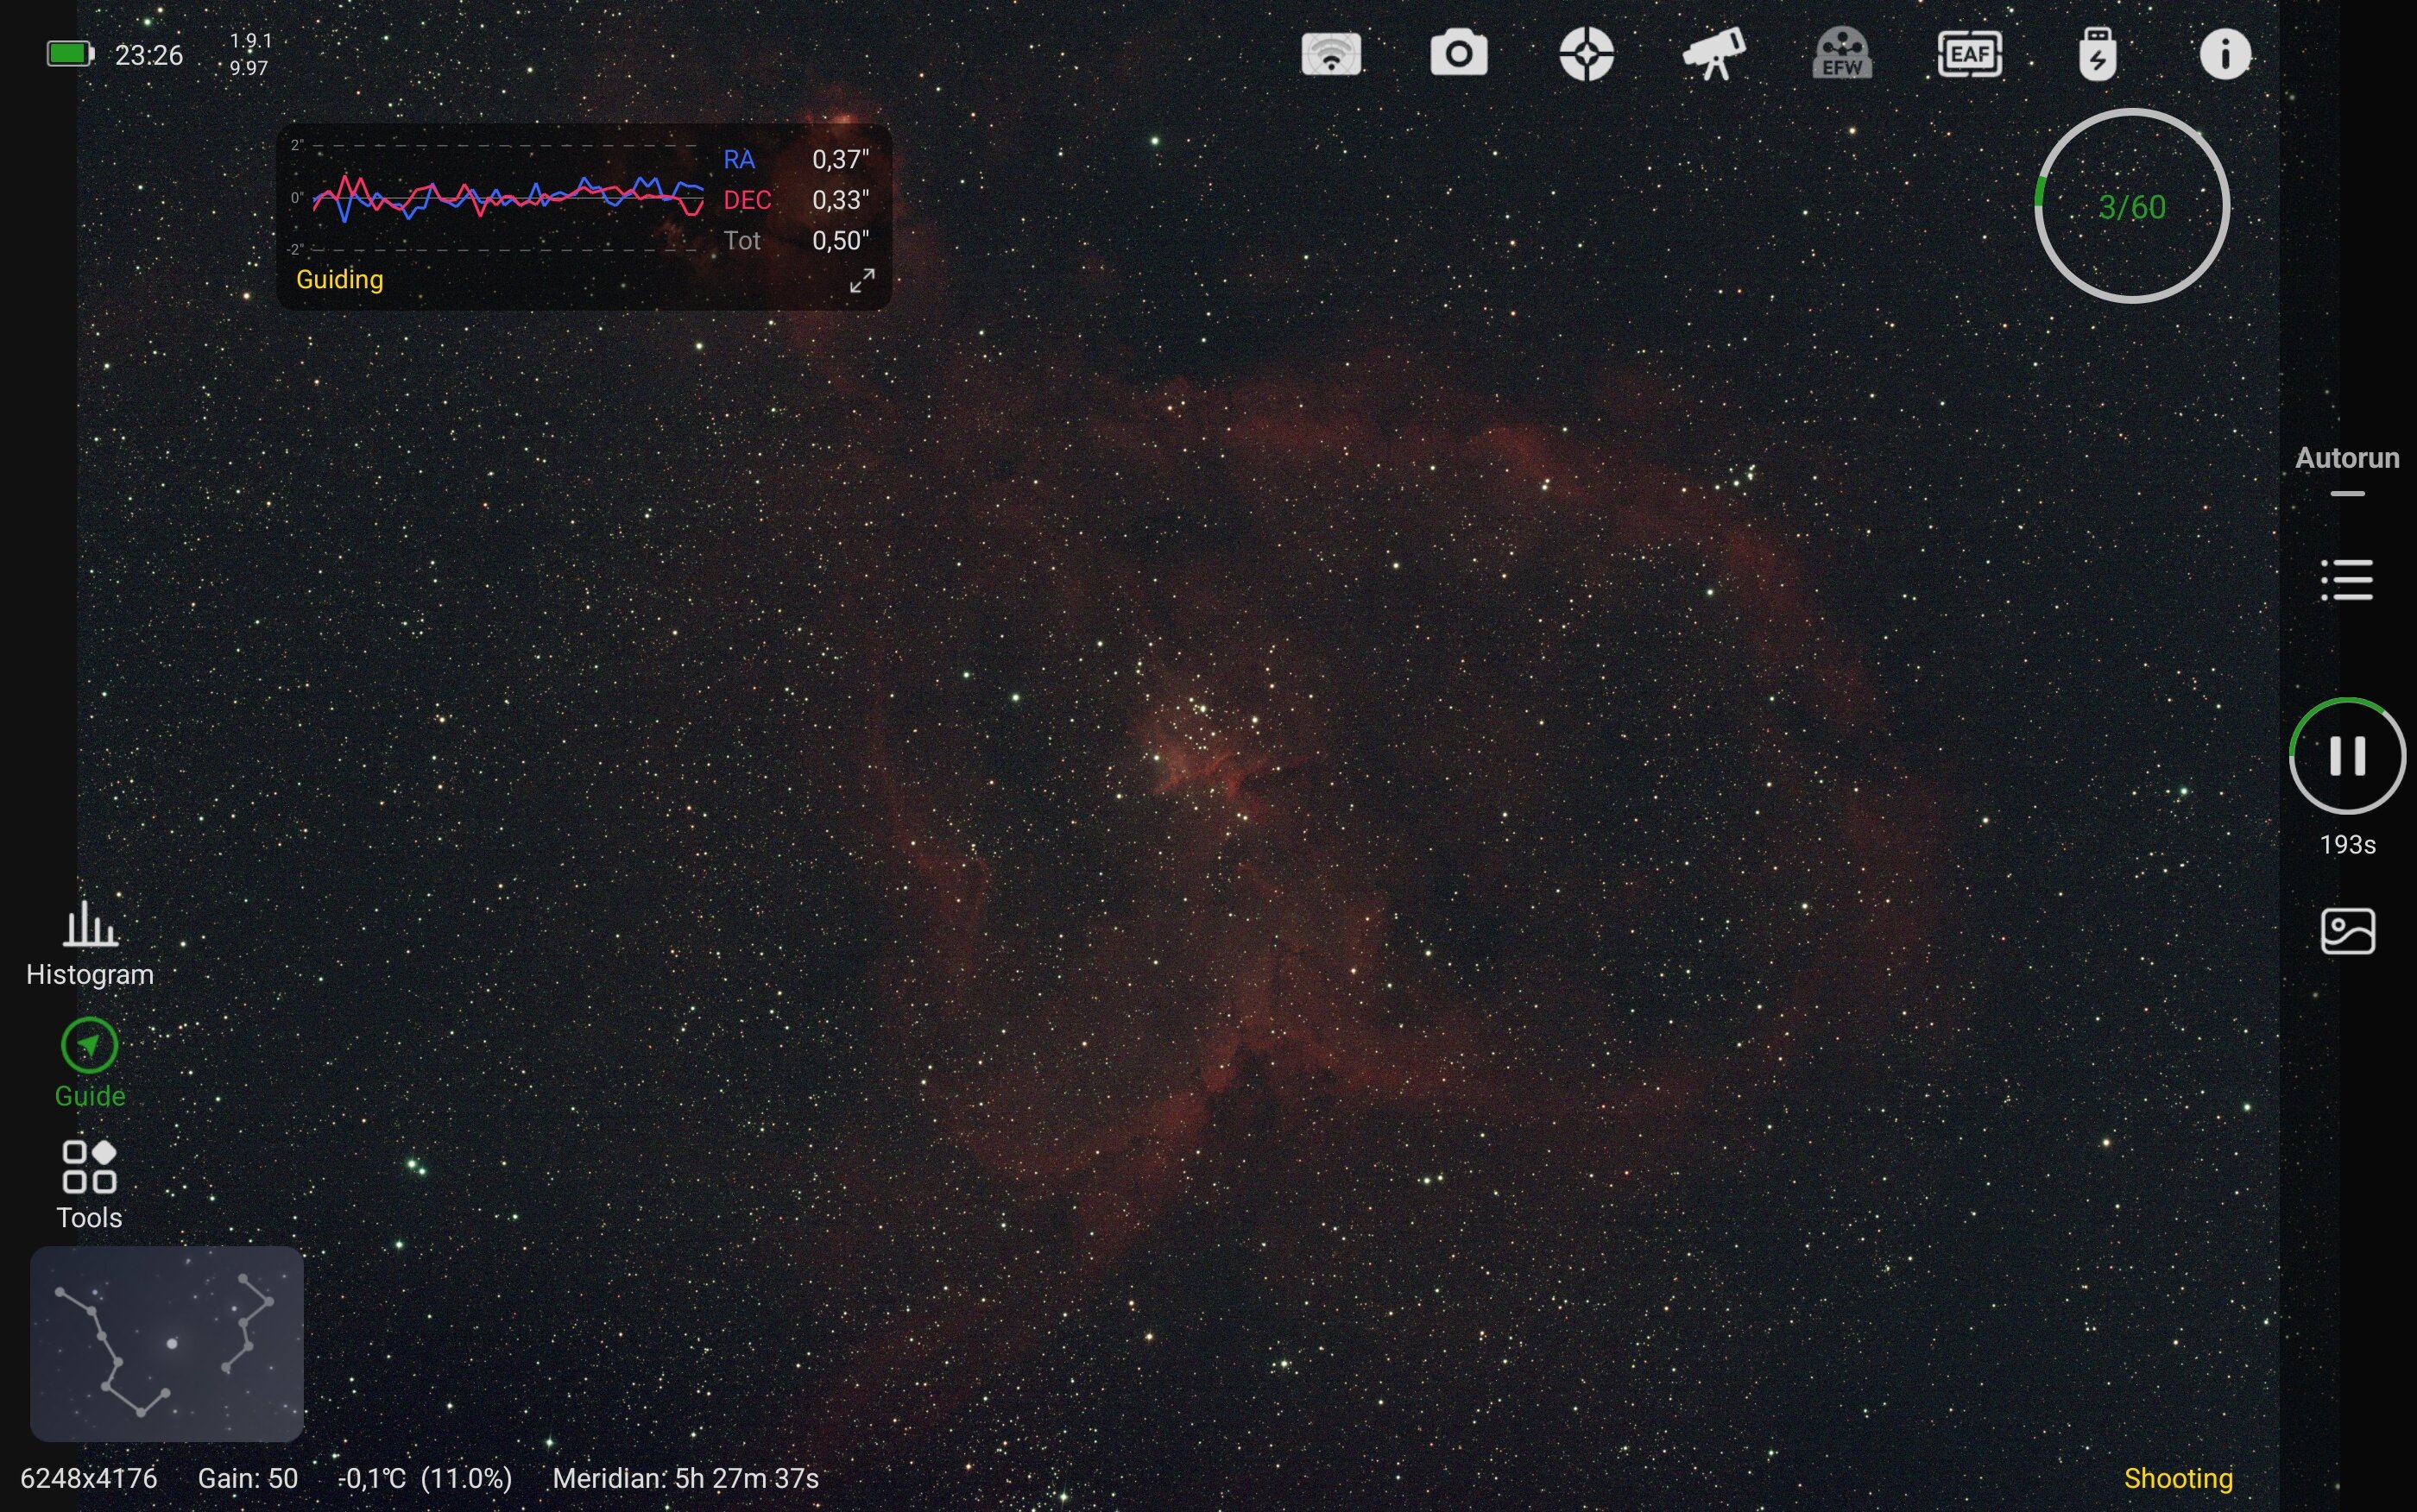Open the image gallery icon

pos(2347,932)
